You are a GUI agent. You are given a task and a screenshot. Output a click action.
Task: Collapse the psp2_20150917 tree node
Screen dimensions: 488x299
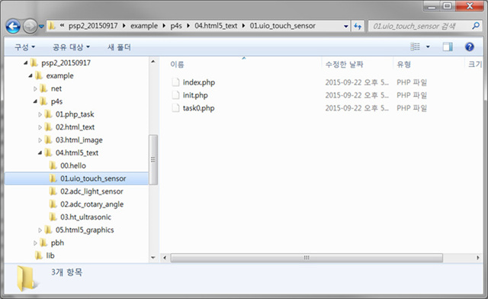point(25,63)
